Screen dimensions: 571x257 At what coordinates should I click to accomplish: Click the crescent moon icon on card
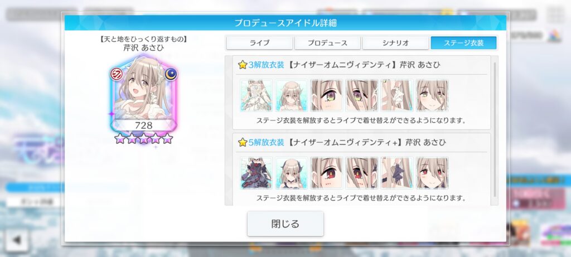(171, 74)
